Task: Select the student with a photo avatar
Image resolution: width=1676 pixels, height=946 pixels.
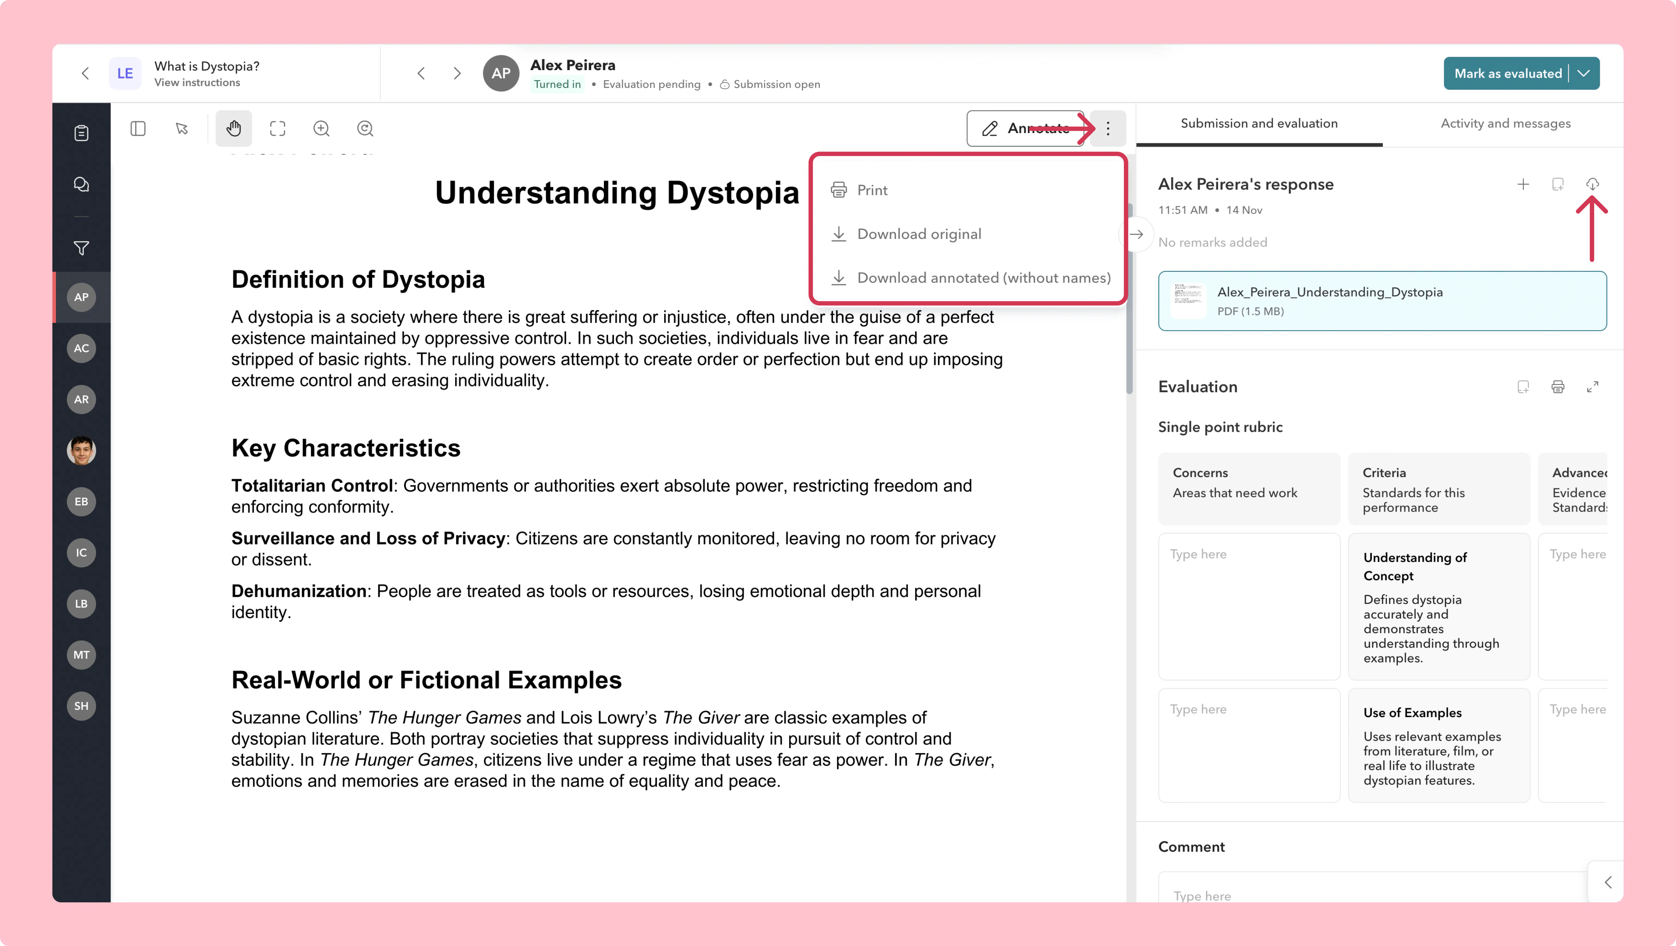Action: (81, 450)
